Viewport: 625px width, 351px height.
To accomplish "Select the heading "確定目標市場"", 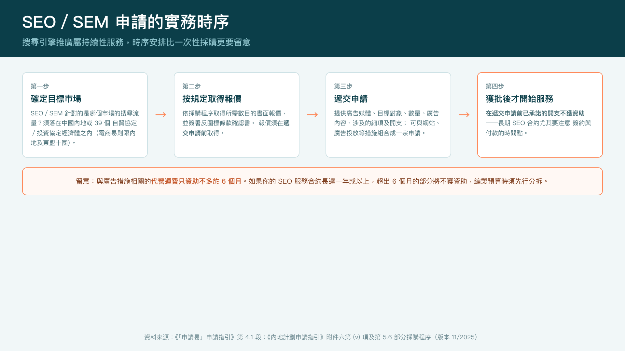I will click(x=56, y=99).
